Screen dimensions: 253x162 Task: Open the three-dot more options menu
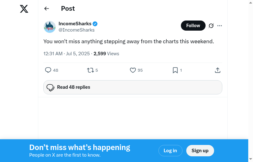tap(220, 26)
